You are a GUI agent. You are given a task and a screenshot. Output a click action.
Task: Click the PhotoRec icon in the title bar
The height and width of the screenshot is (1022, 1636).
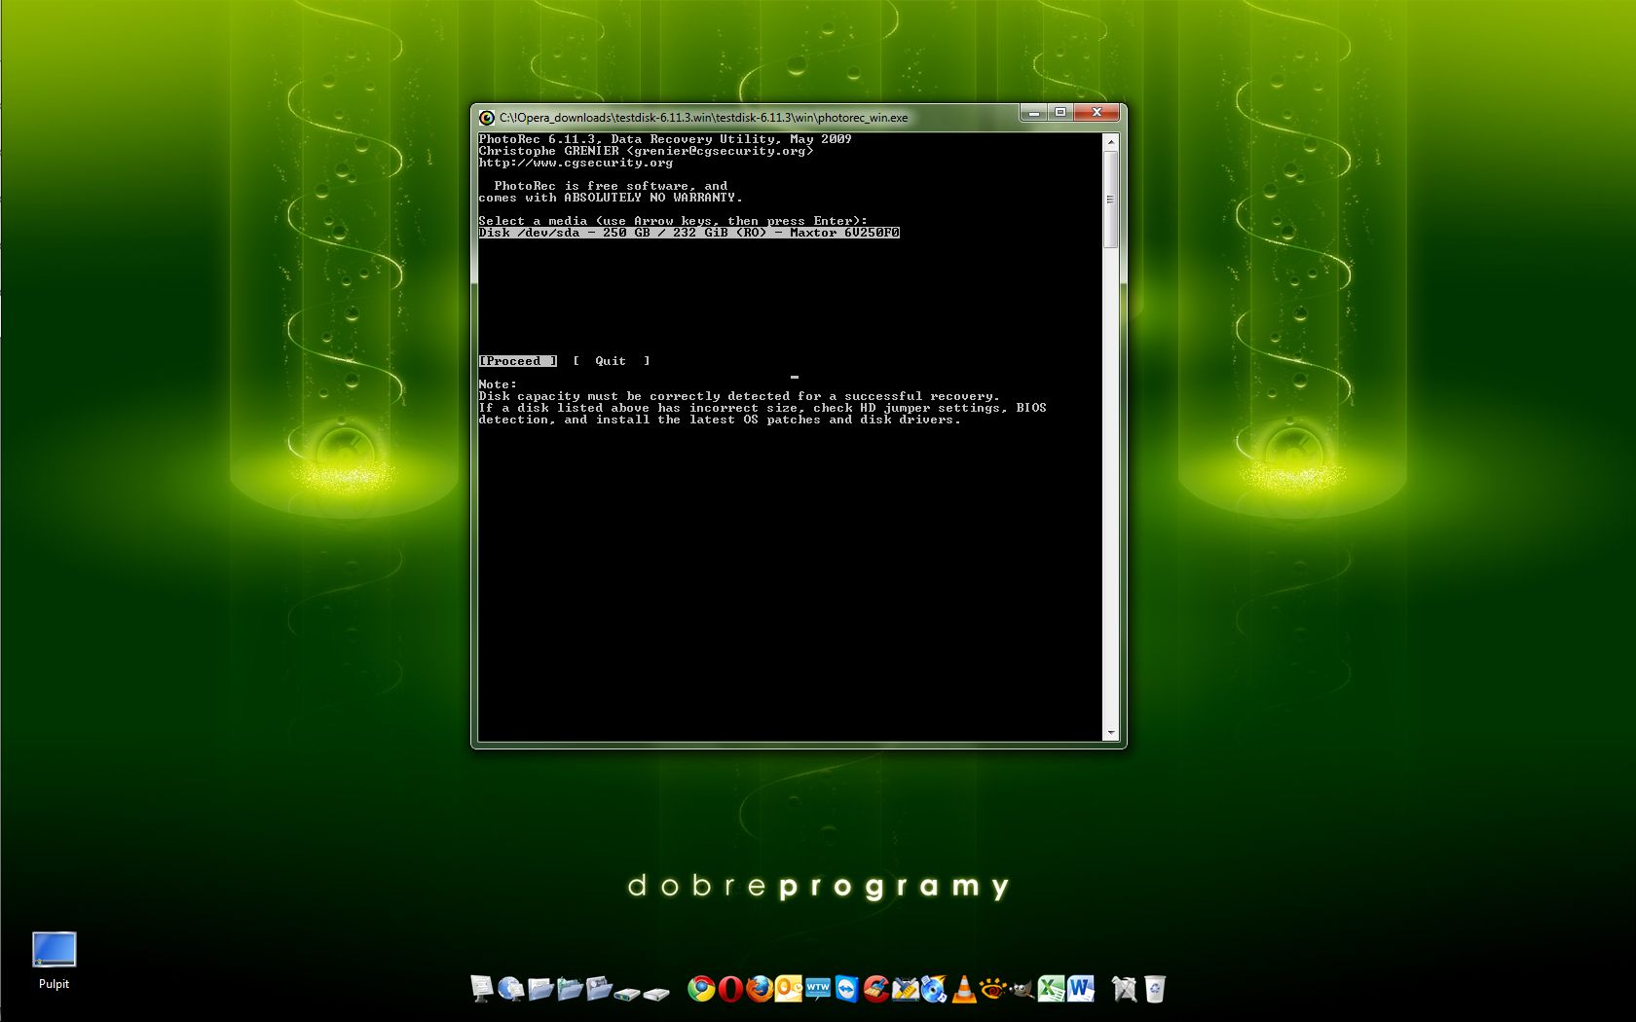click(487, 118)
